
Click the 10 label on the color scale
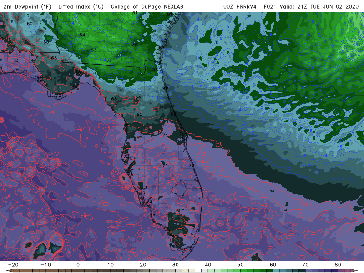click(111, 265)
